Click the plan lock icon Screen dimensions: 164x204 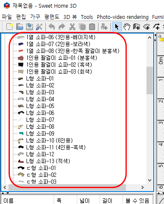coord(161,38)
